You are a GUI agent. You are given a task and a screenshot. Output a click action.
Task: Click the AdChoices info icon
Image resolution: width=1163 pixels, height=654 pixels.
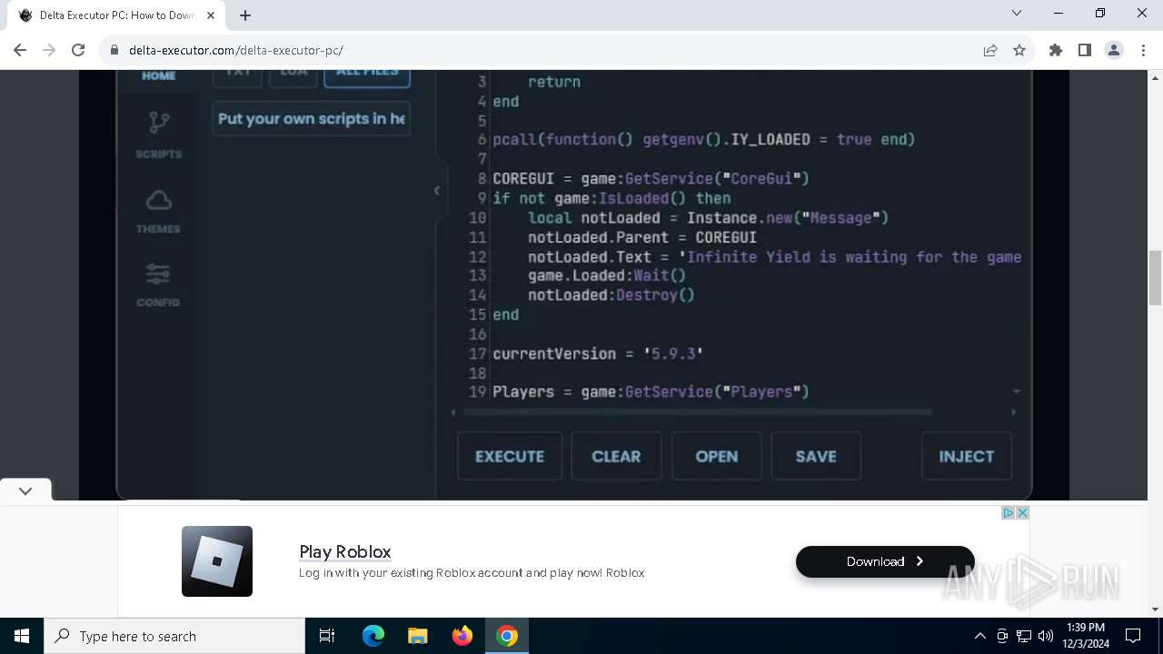click(x=1008, y=513)
